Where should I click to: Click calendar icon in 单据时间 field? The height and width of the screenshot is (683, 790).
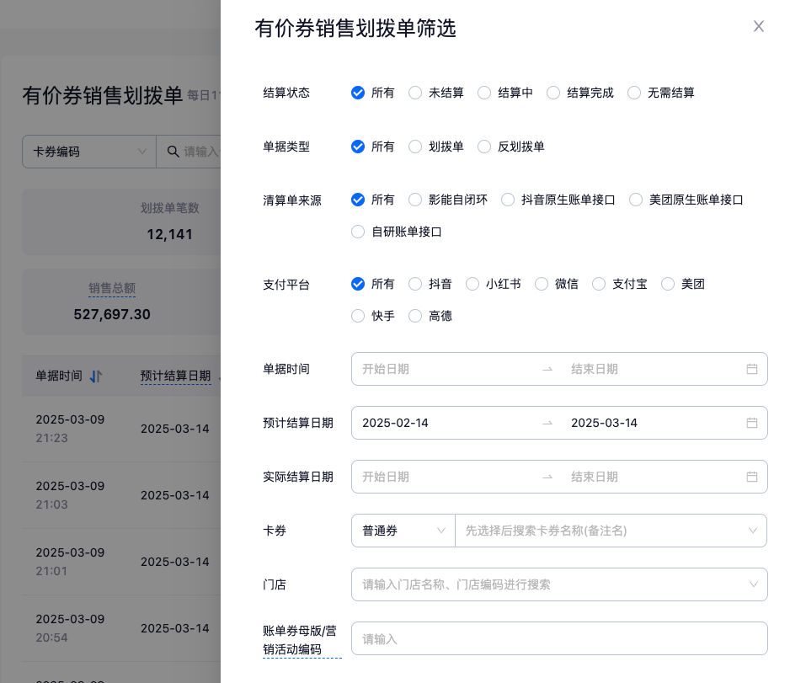(751, 369)
